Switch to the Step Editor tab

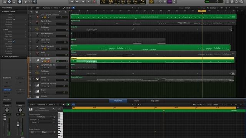[155, 101]
